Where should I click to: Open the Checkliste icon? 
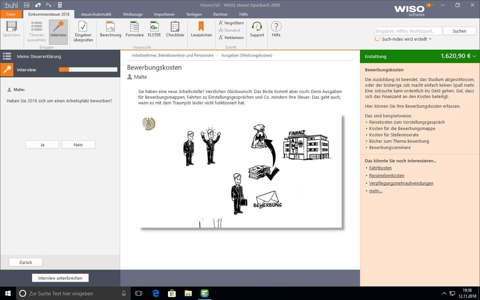coord(175,29)
